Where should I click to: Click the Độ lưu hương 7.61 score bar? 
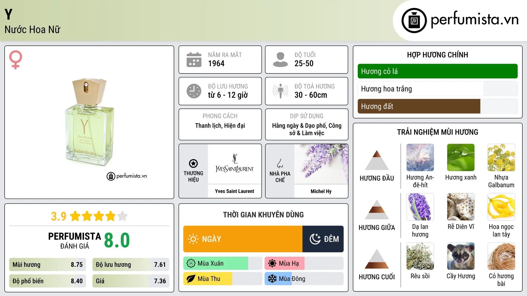[131, 265]
